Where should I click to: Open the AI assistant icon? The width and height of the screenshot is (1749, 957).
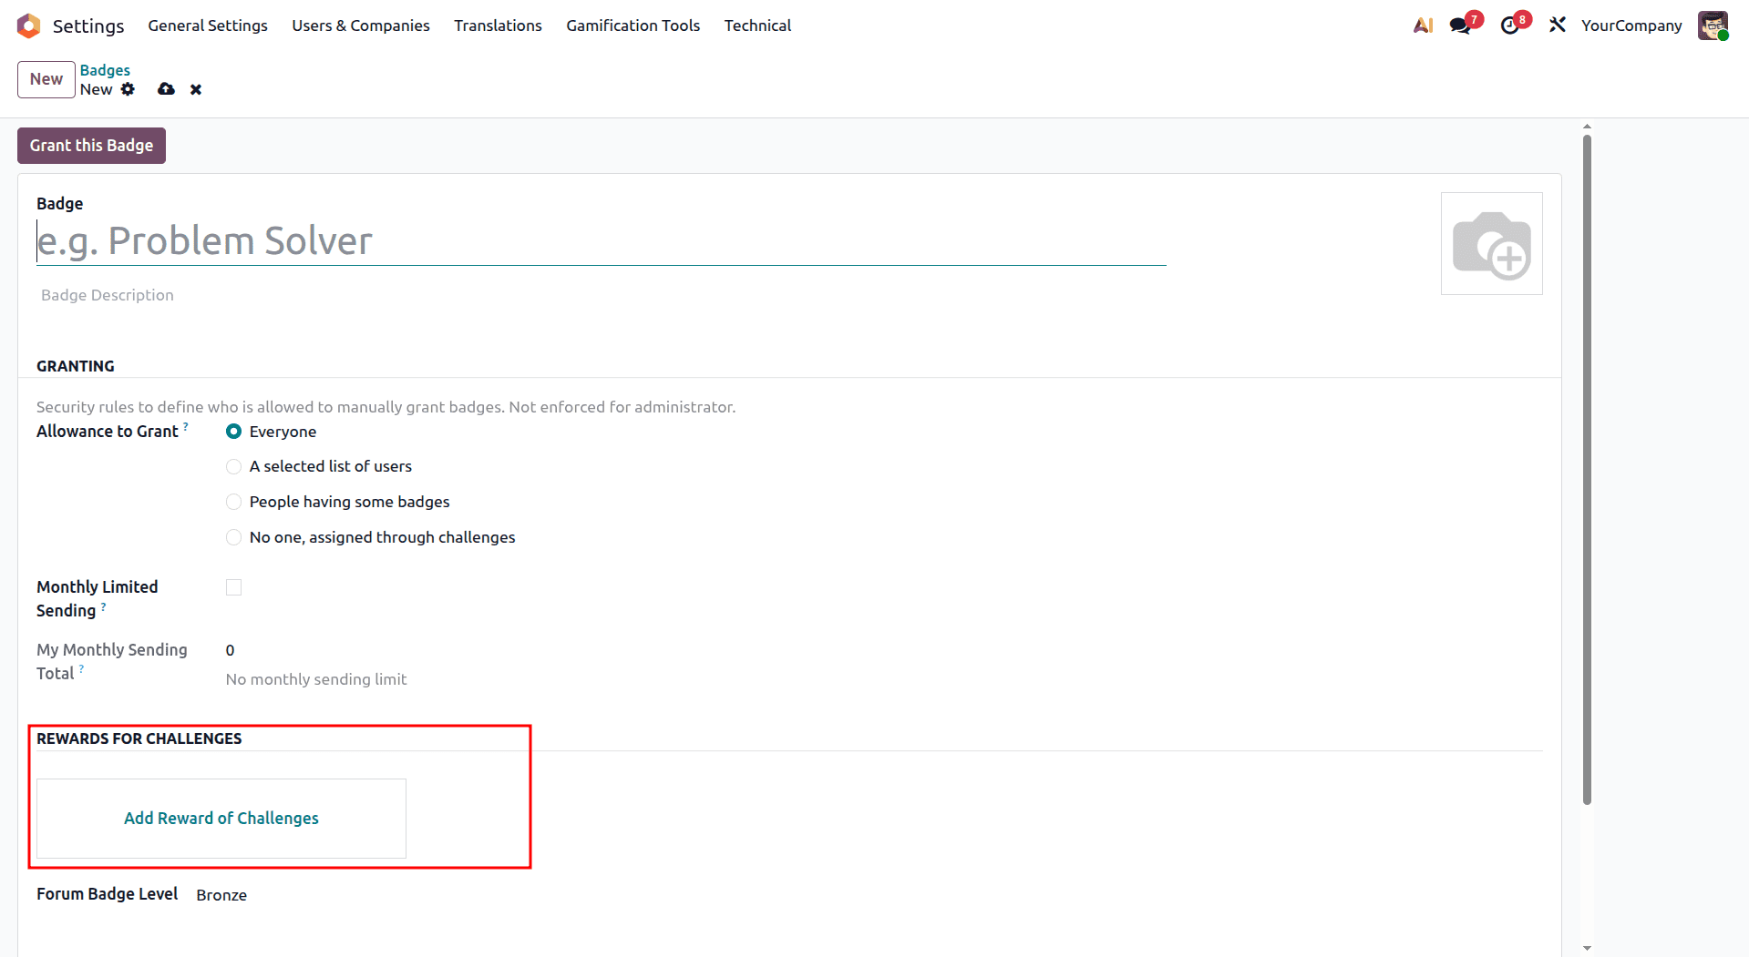point(1423,25)
